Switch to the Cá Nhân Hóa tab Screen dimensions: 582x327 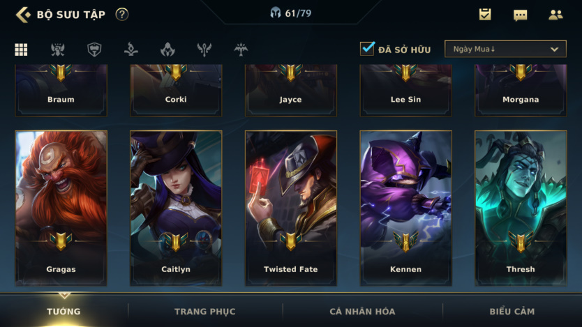(362, 312)
